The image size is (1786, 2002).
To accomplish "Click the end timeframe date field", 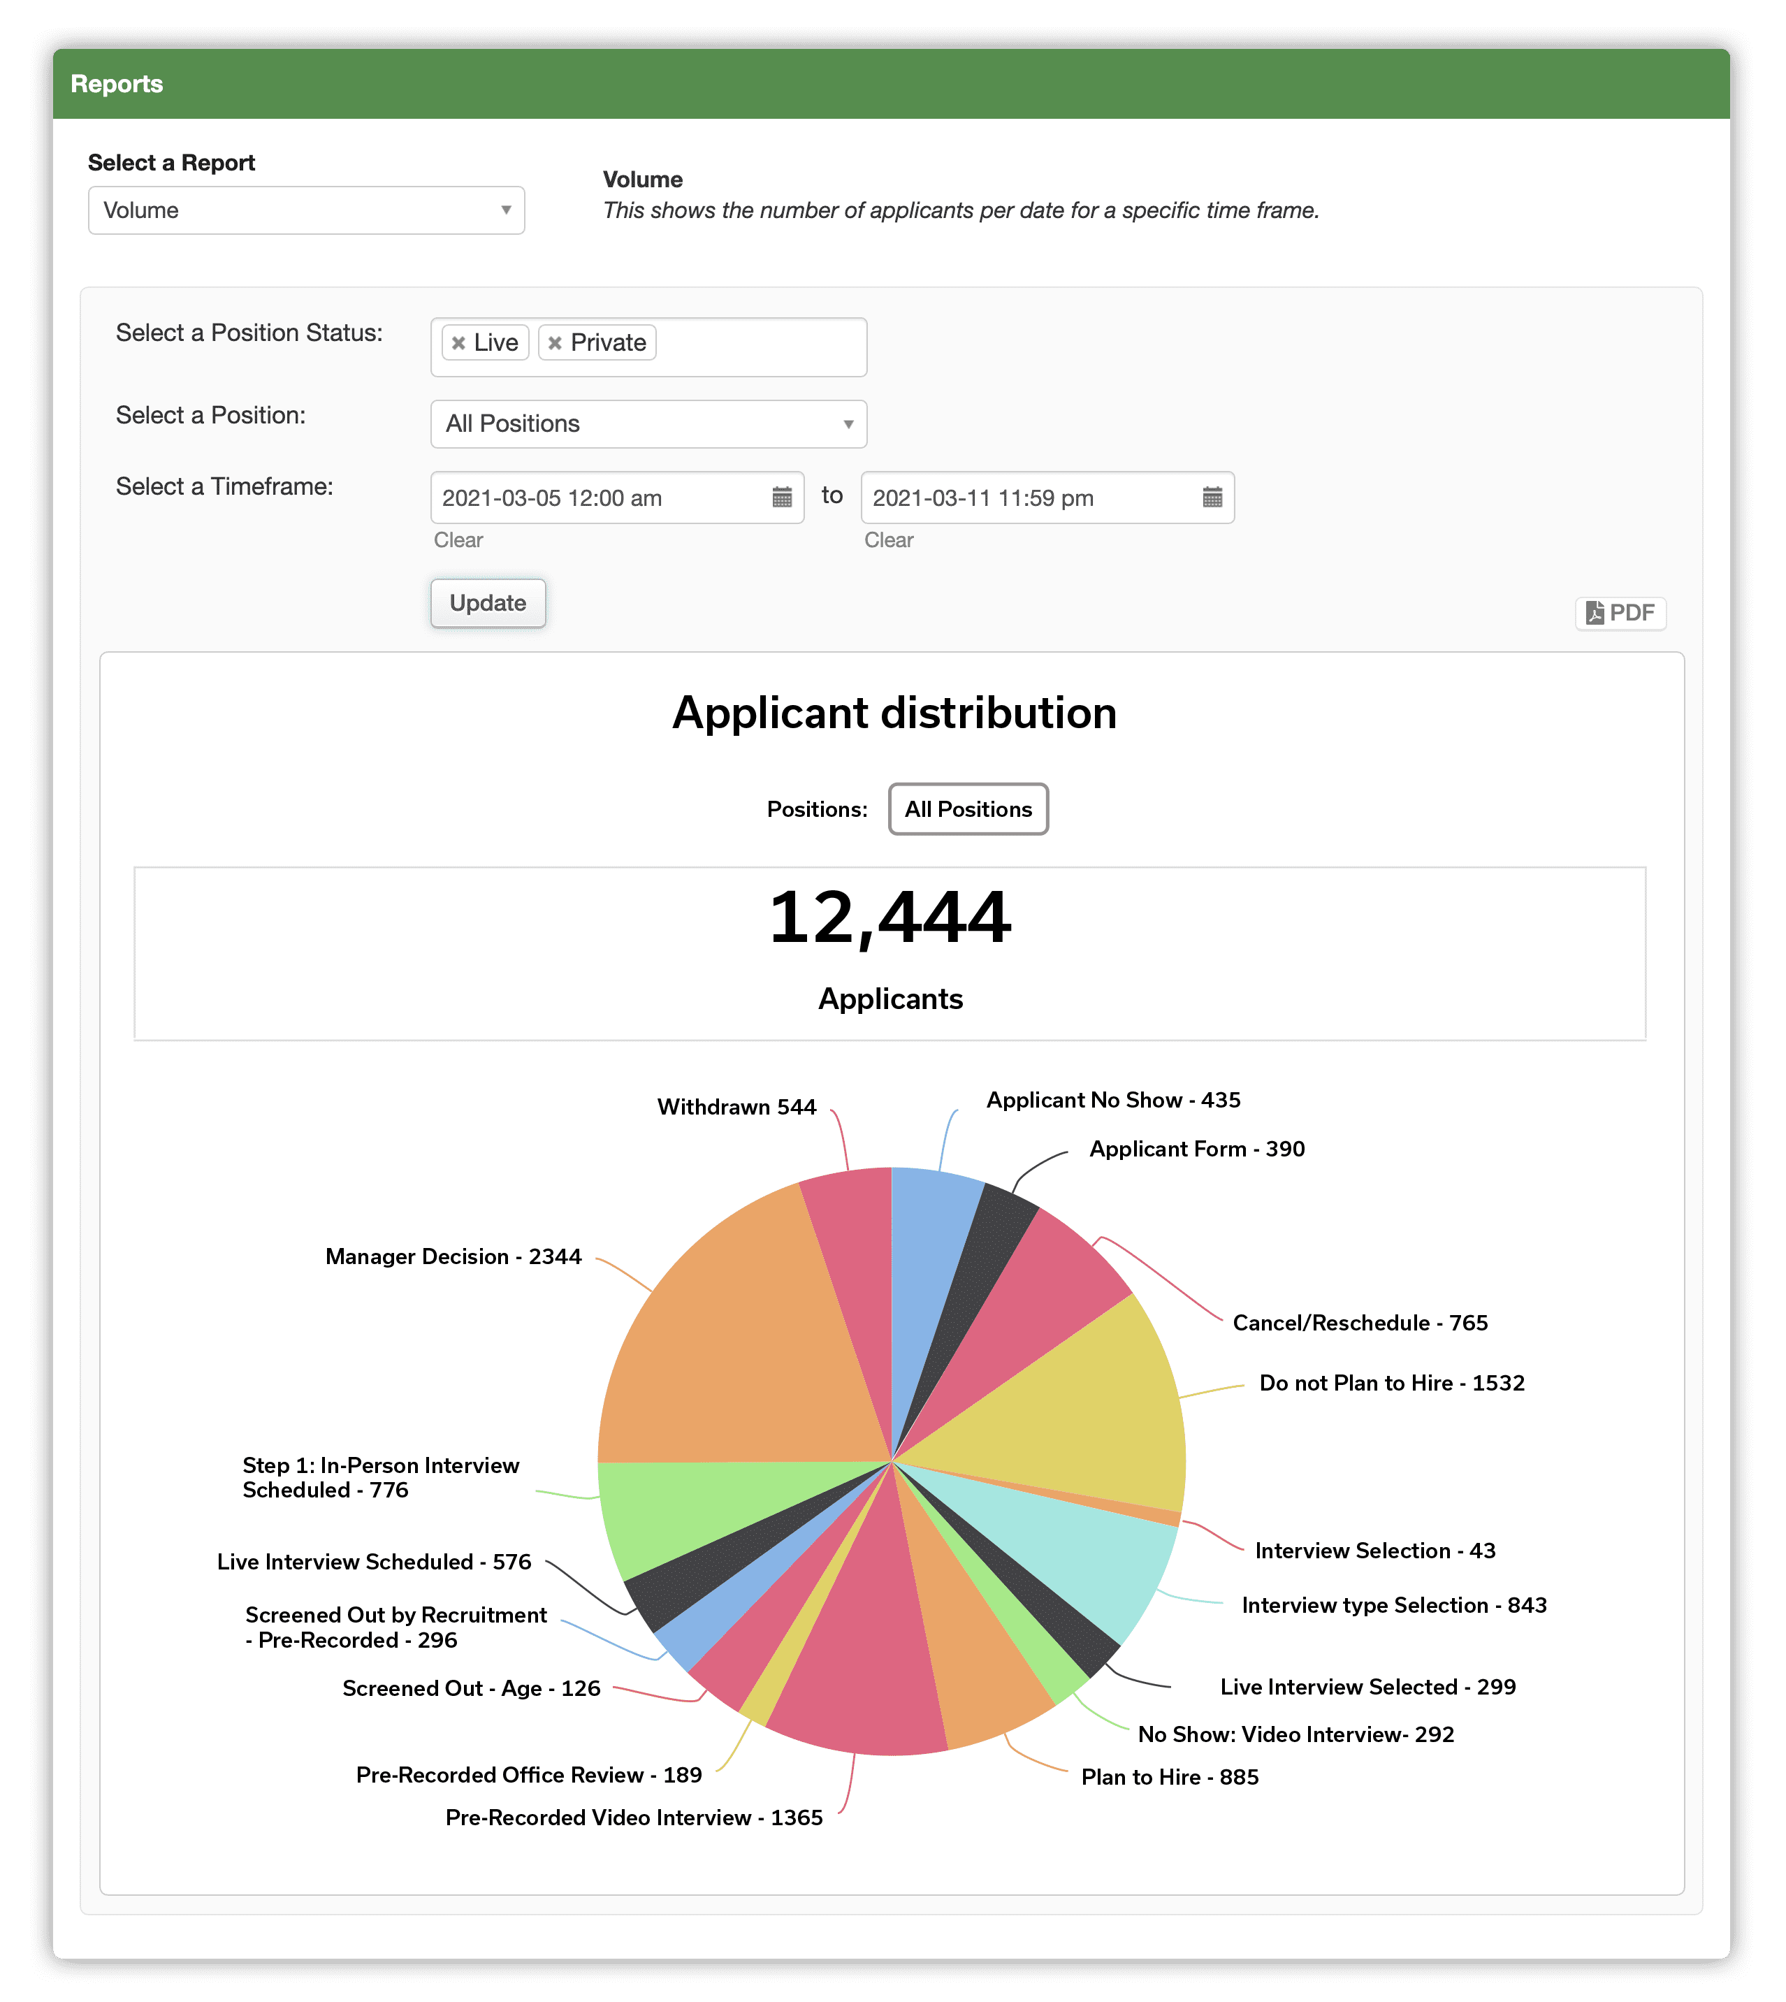I will click(1047, 498).
